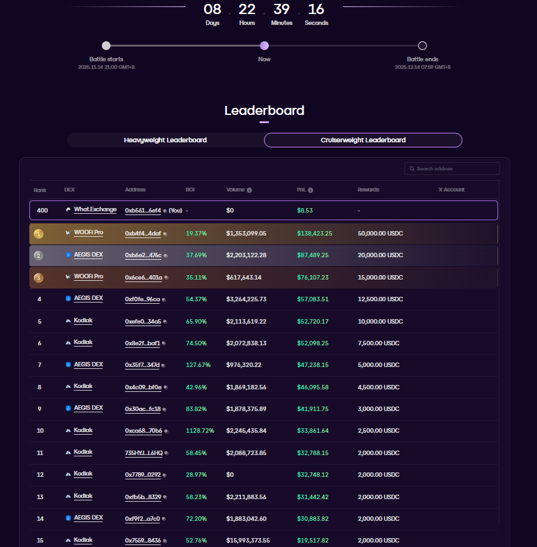The height and width of the screenshot is (547, 537).
Task: Open address link 0xb4f4...4daf
Action: point(143,234)
